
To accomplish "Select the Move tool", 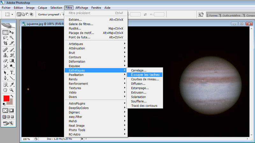I will click(11, 32).
